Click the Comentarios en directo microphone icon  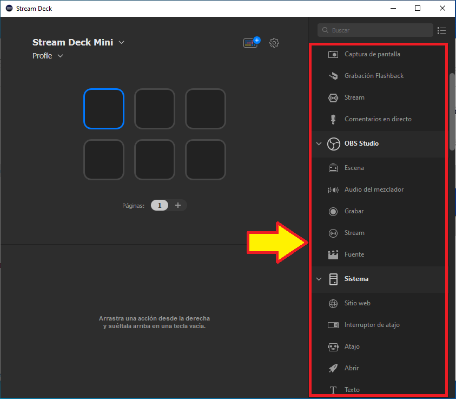pyautogui.click(x=333, y=119)
